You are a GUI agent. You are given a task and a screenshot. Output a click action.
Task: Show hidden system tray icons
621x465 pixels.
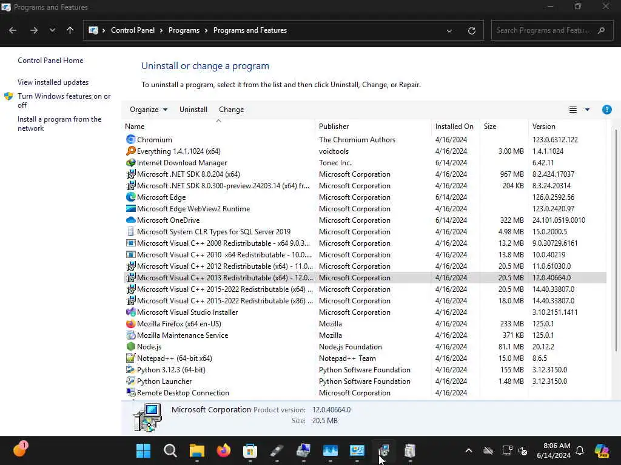pos(469,450)
